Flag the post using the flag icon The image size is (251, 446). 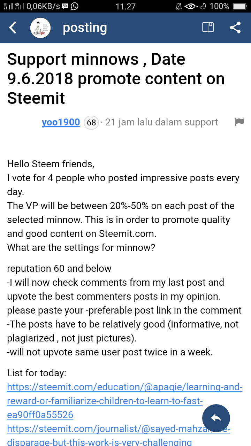[x=239, y=122]
